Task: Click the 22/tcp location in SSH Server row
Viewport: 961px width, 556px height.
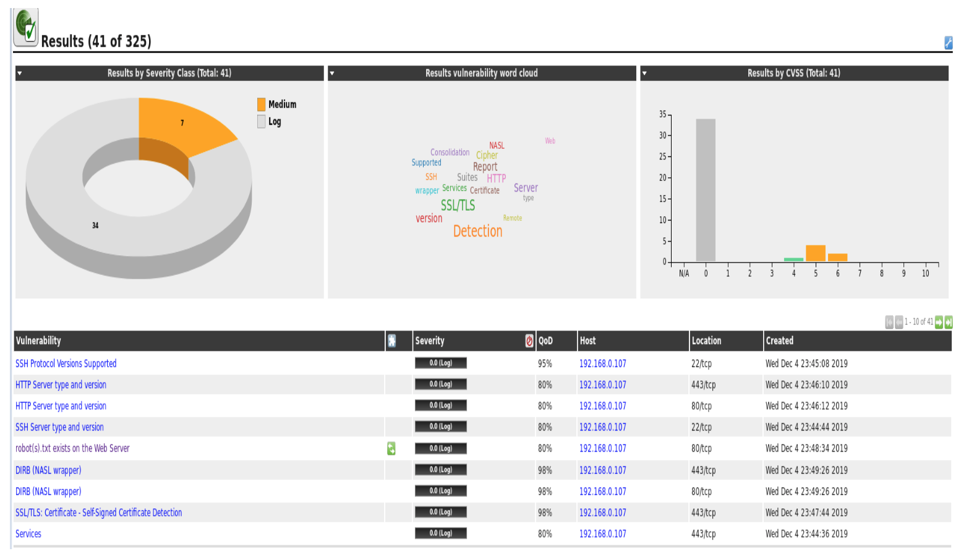Action: pyautogui.click(x=701, y=427)
